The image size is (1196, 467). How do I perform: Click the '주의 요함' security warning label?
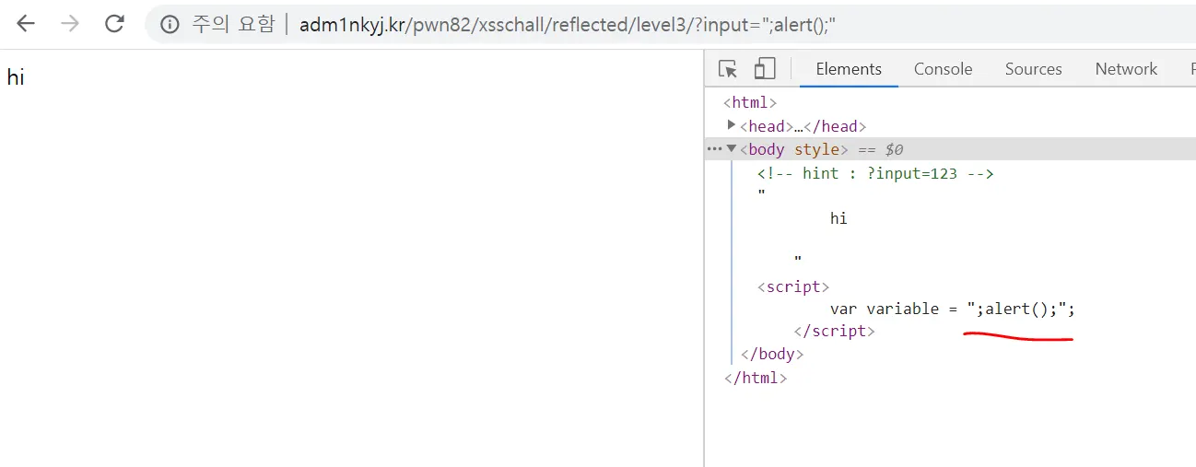233,25
